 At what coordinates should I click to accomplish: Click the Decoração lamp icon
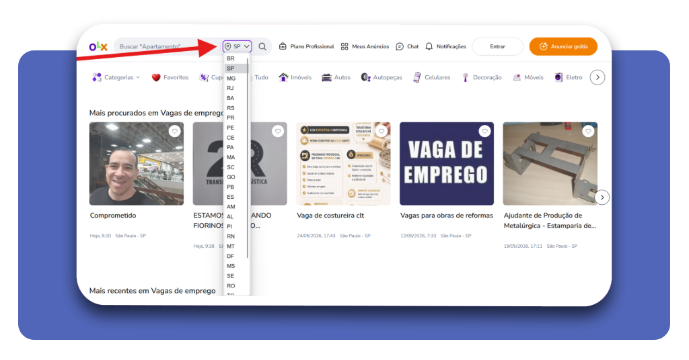(x=465, y=78)
